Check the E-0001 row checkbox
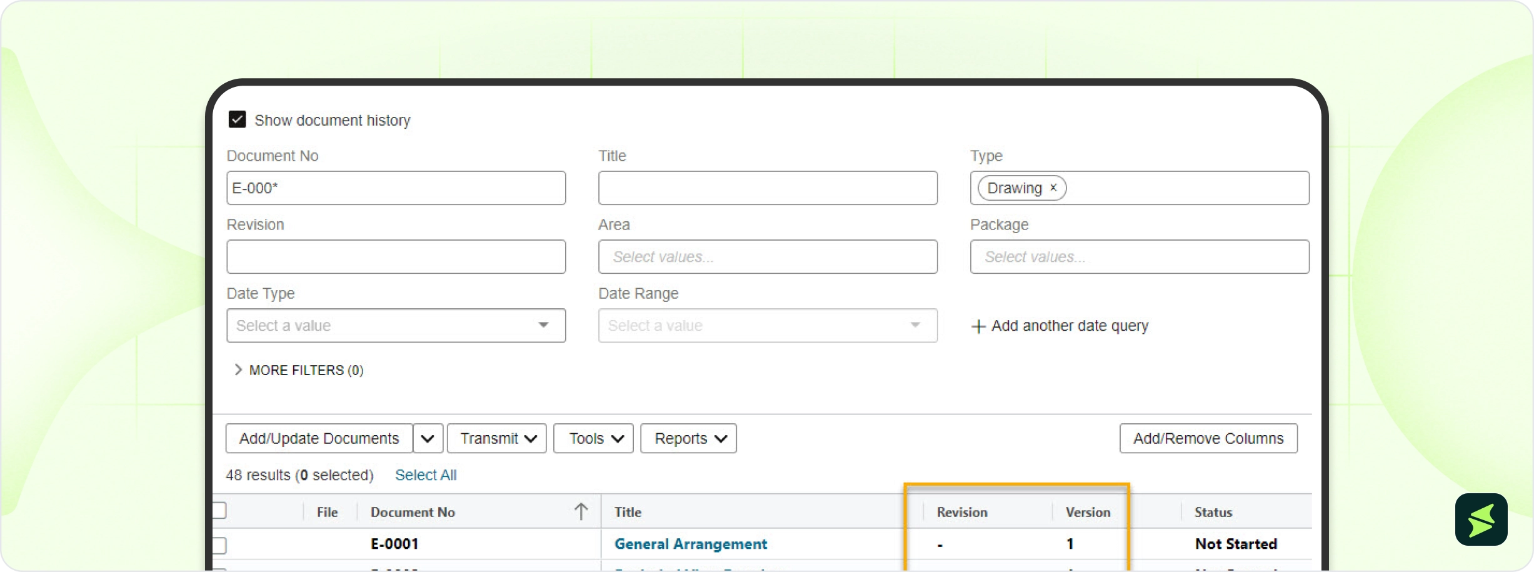 click(219, 545)
